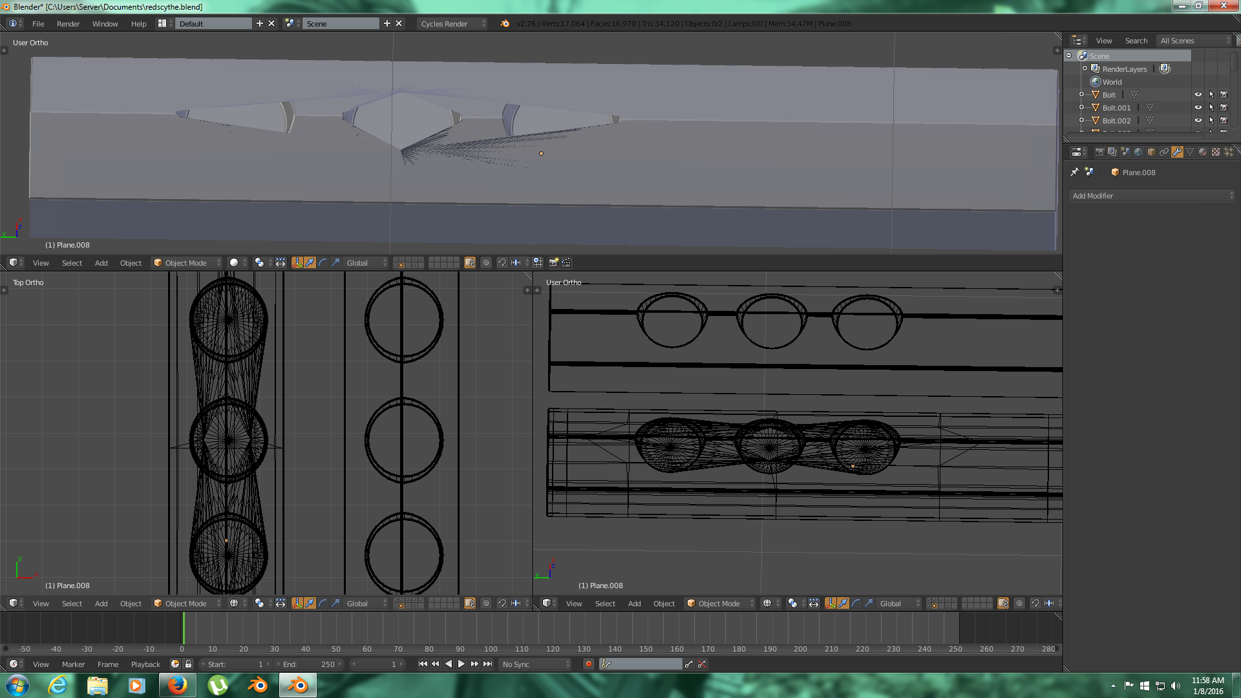This screenshot has height=698, width=1241.
Task: Open the Cycles Render engine dropdown
Action: click(452, 23)
